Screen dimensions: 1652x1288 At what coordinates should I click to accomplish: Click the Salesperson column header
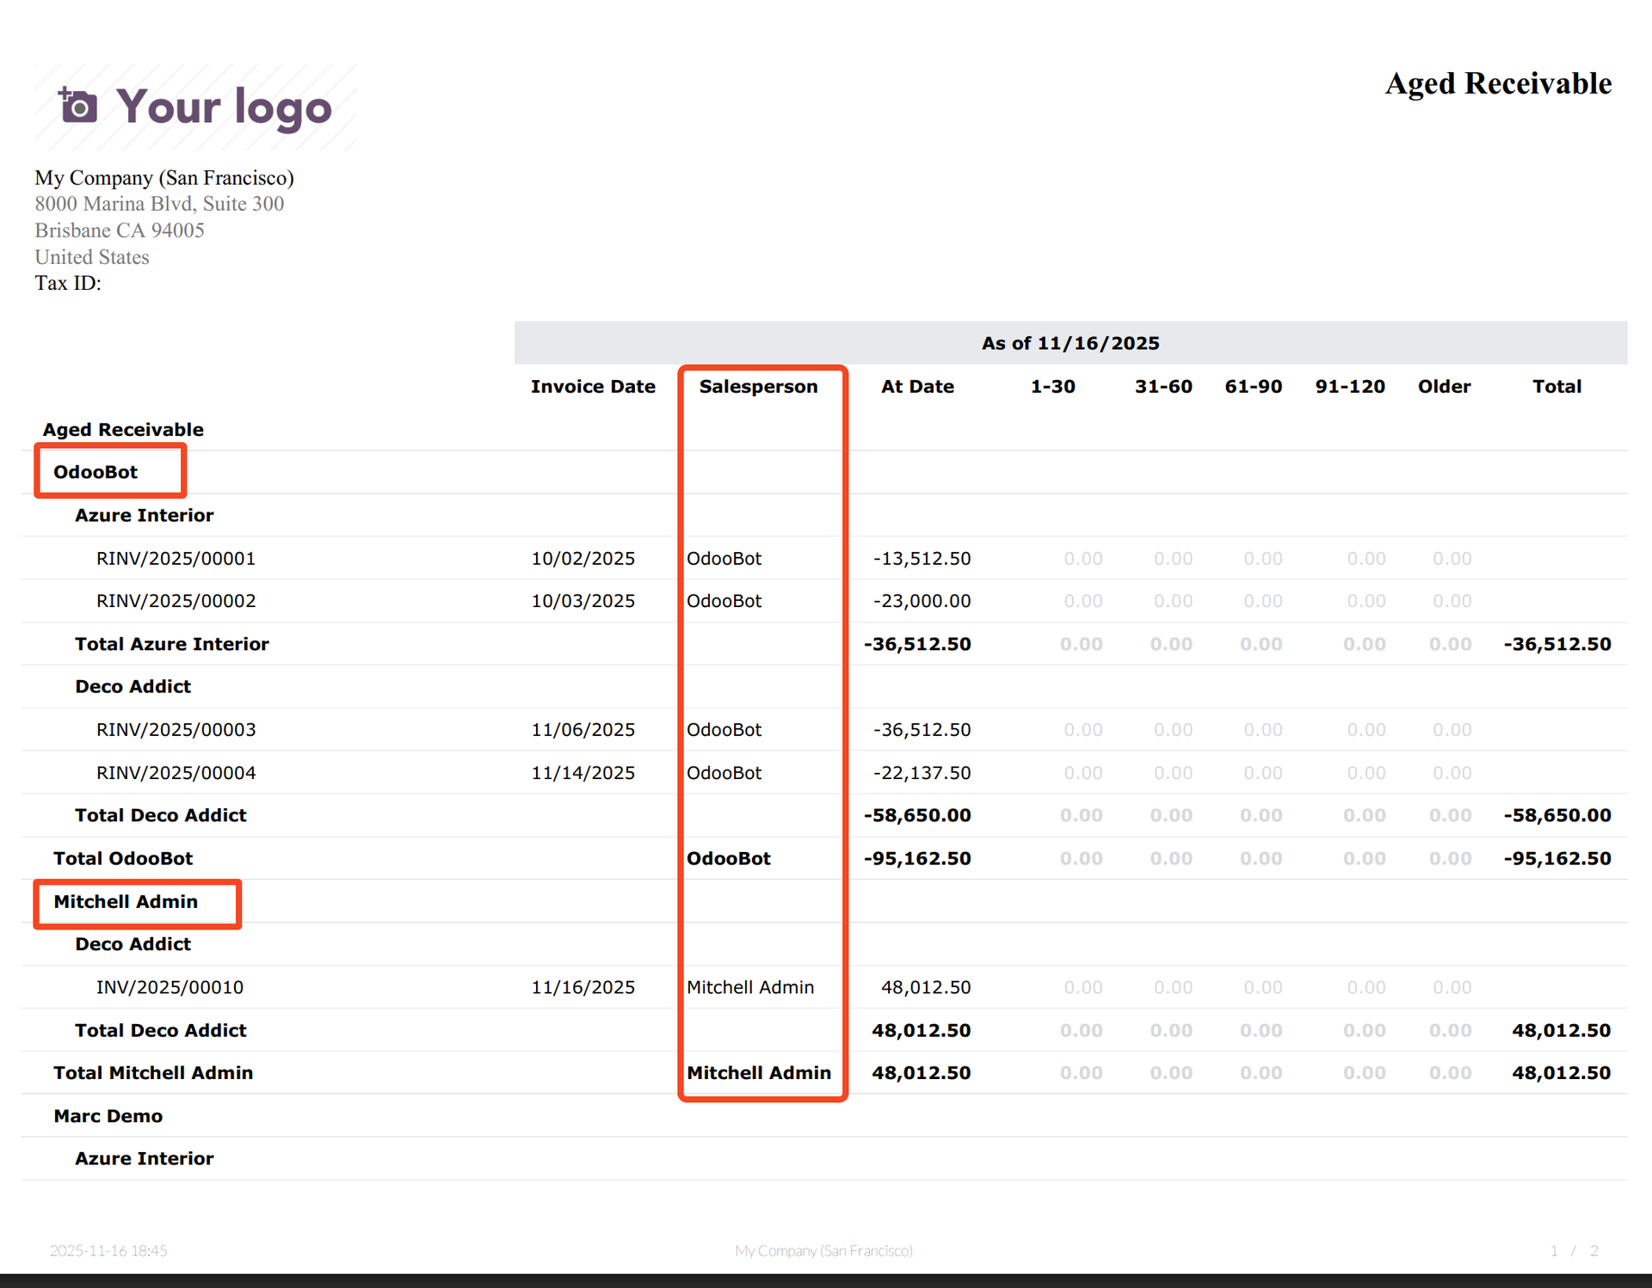[x=758, y=386]
